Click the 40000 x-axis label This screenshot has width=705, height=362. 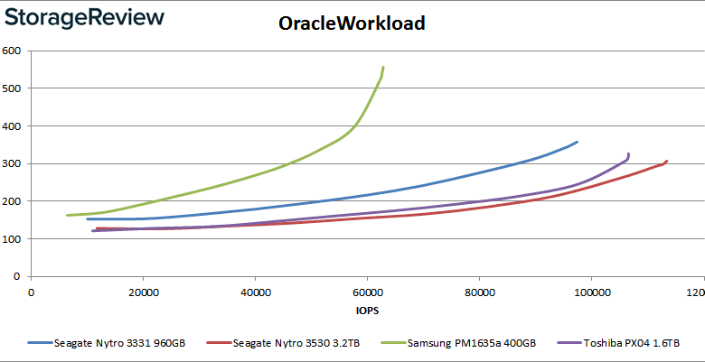click(x=255, y=292)
